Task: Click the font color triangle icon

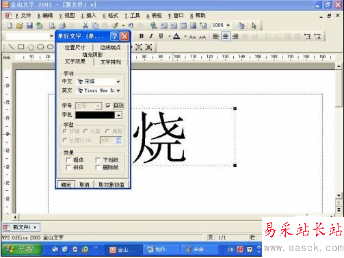Action: 176,36
